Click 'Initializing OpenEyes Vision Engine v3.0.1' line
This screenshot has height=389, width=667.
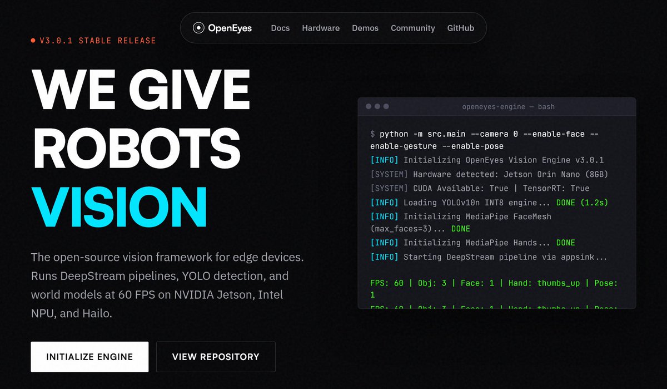tap(487, 160)
